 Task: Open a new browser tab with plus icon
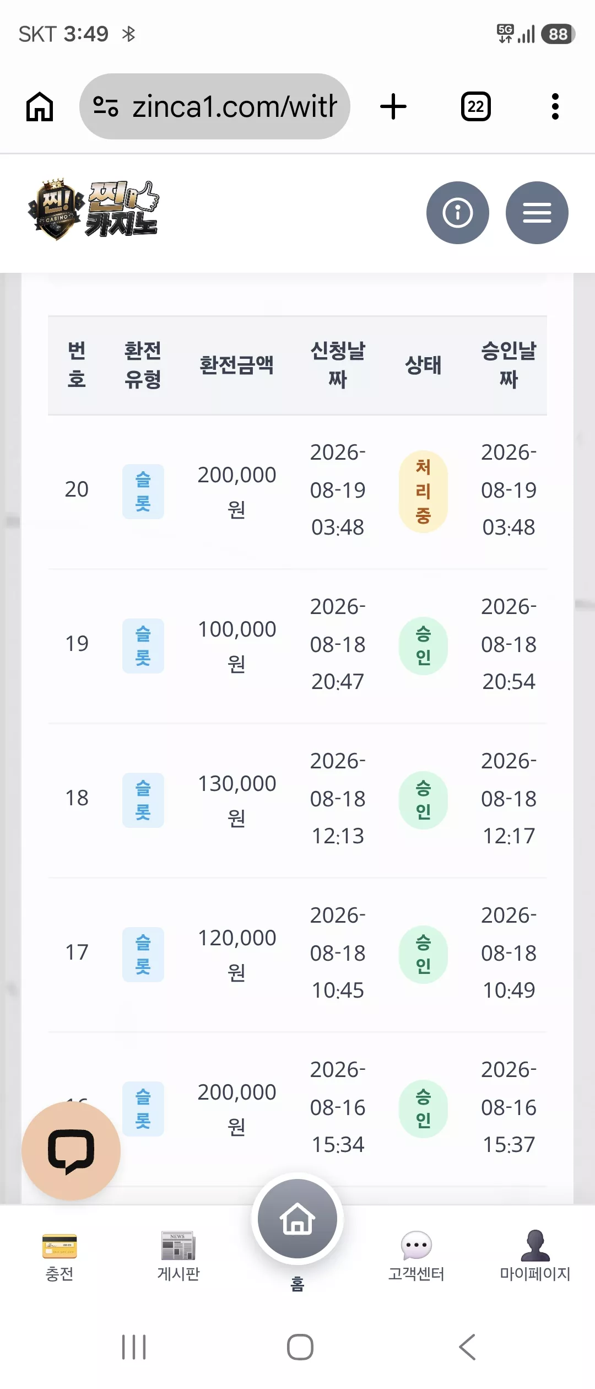393,106
